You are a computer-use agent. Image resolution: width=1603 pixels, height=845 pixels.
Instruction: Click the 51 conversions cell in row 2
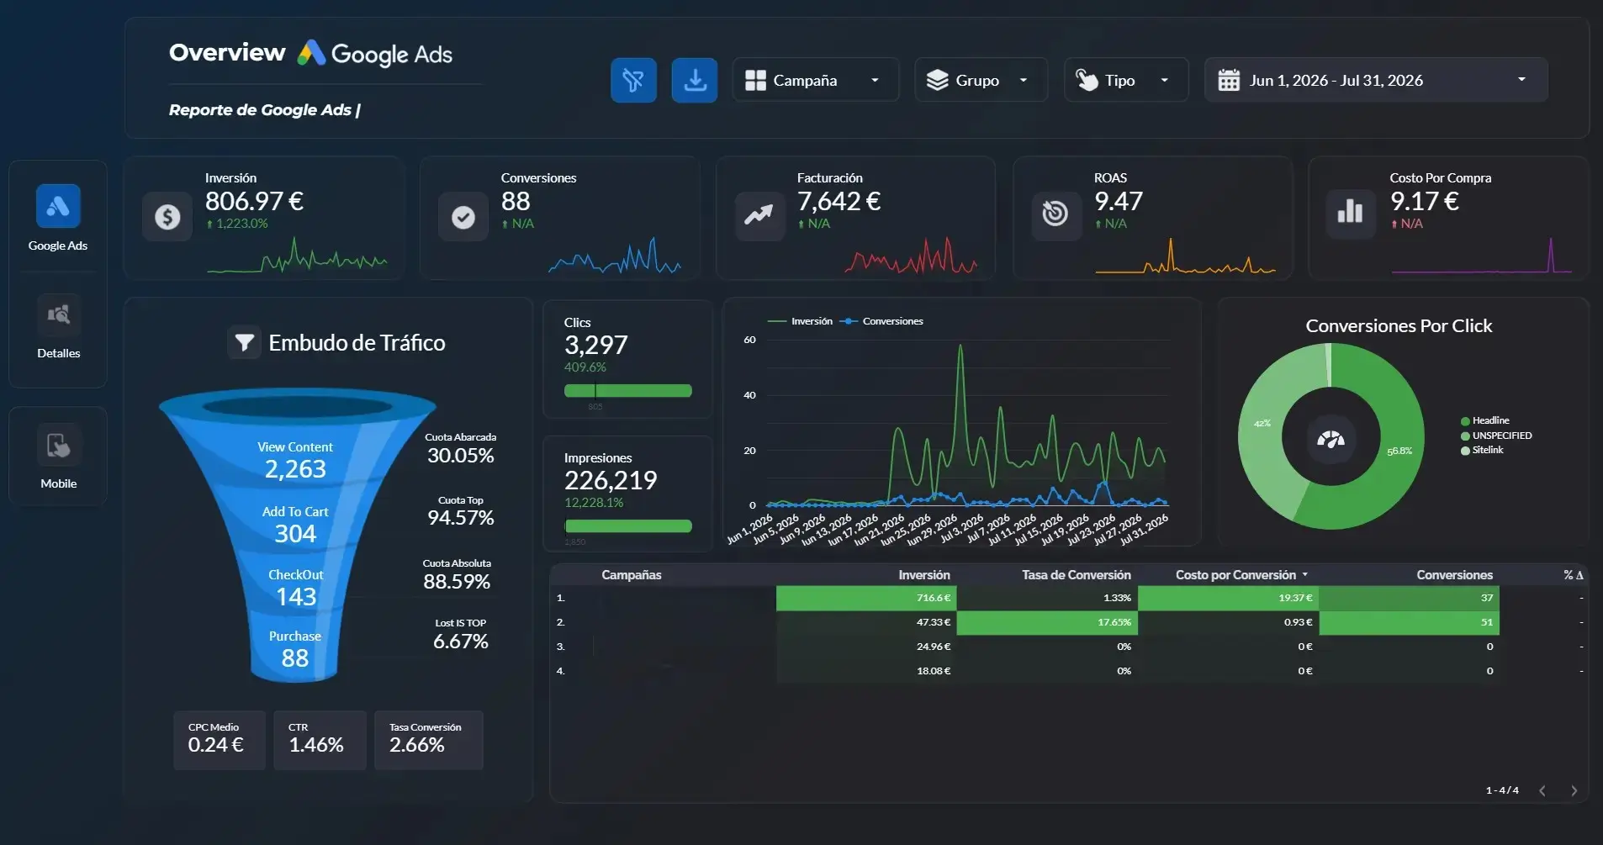1409,622
